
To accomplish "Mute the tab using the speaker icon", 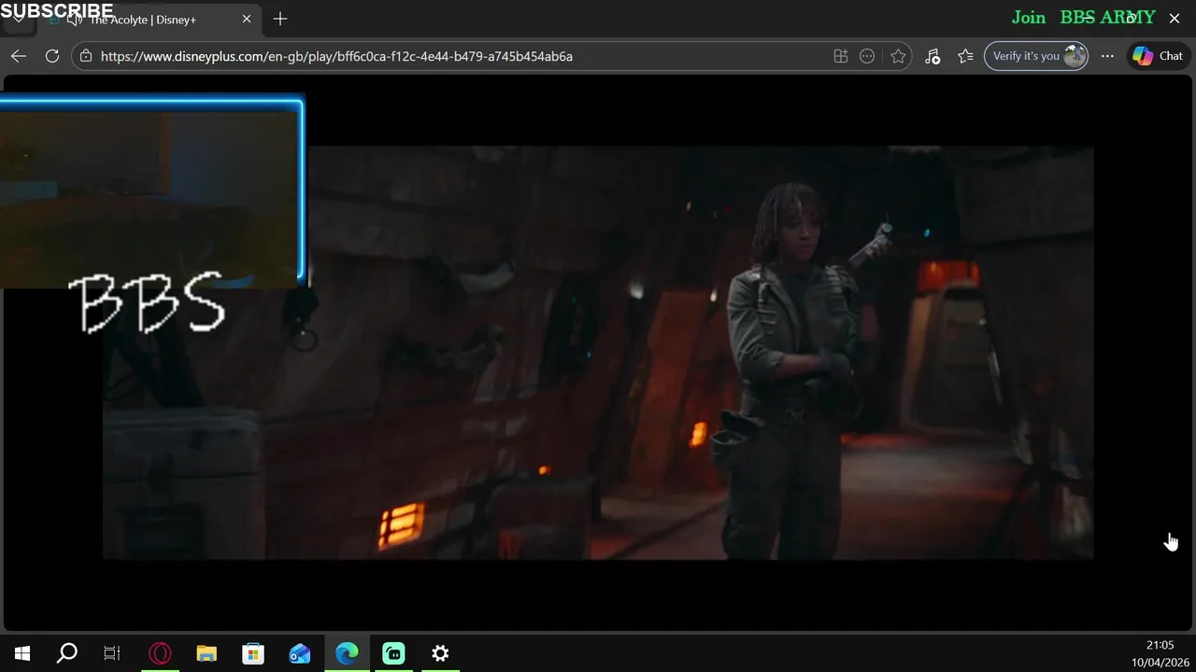I will tap(75, 20).
